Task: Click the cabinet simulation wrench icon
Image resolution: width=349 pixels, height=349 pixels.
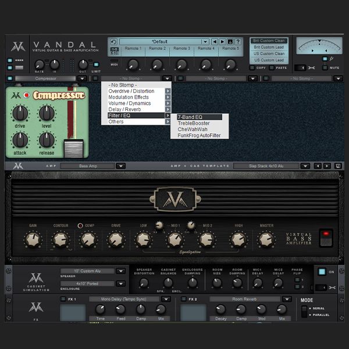Action: [333, 287]
